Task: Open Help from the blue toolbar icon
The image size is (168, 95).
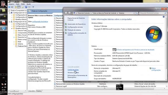Action: (26, 7)
